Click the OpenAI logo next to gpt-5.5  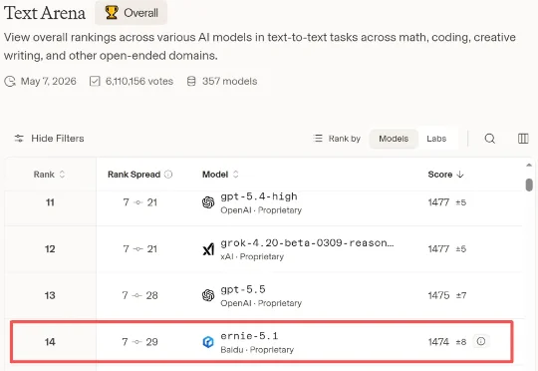pyautogui.click(x=208, y=295)
